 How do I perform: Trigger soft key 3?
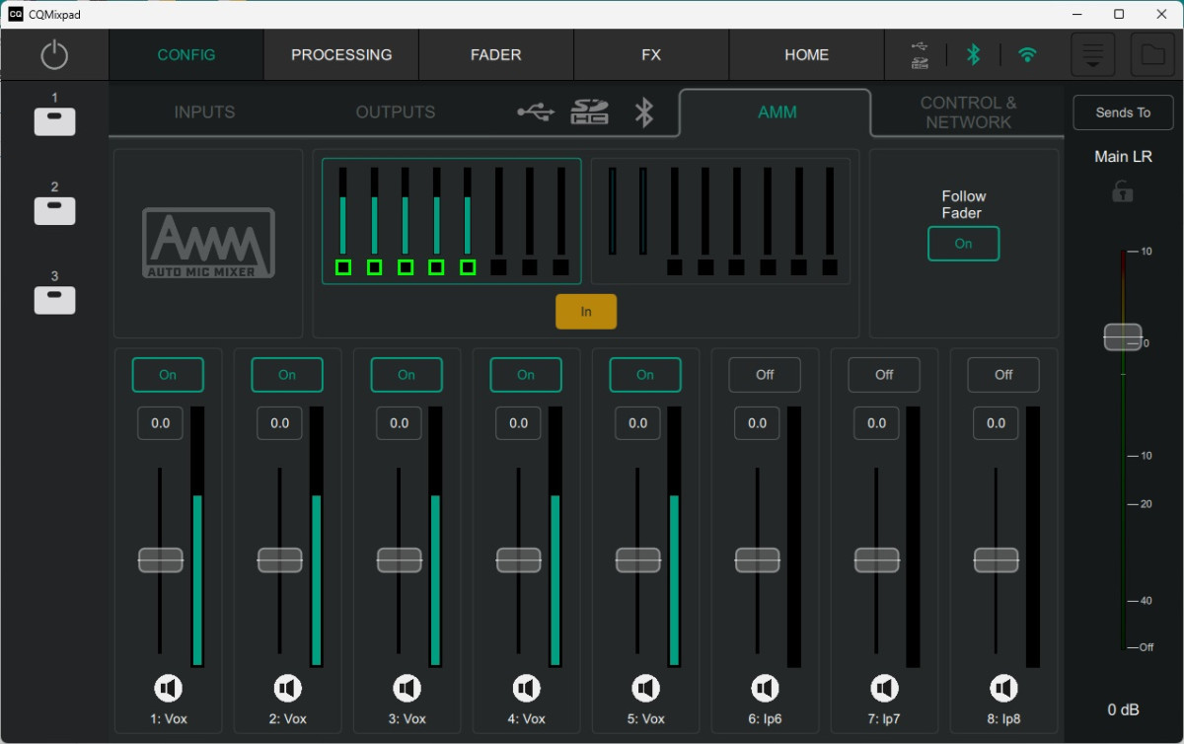pyautogui.click(x=55, y=299)
